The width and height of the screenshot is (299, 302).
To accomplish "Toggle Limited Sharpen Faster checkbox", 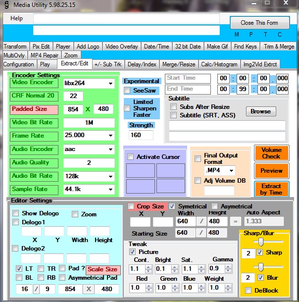I will pos(127,108).
